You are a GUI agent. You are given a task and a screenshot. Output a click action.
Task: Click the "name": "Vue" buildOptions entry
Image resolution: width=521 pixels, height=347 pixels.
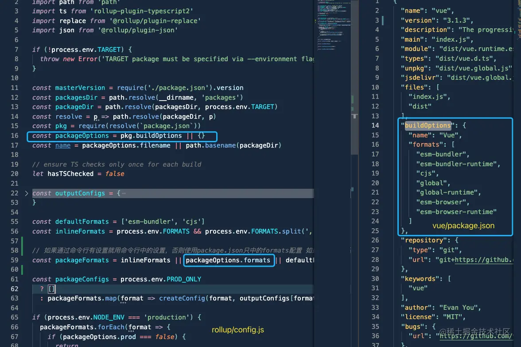pyautogui.click(x=435, y=135)
